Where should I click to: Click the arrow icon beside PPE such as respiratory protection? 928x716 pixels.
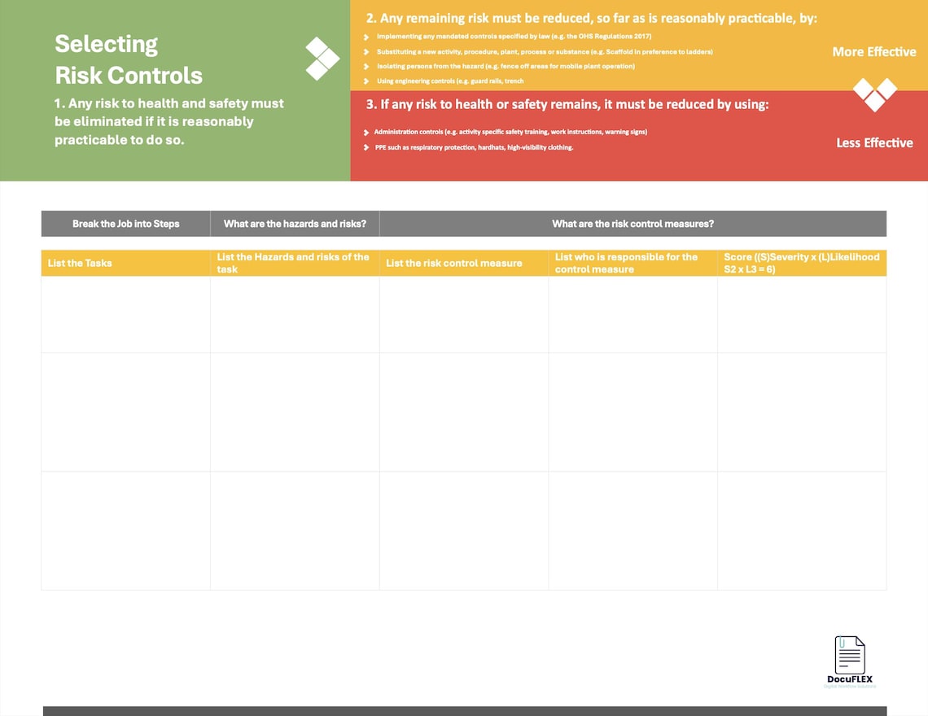(x=366, y=147)
